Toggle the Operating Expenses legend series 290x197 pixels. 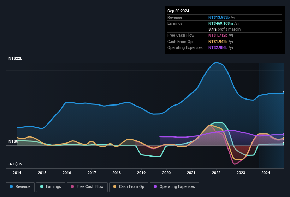[174, 187]
